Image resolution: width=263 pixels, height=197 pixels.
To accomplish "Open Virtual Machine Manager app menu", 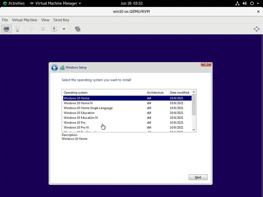I will coord(55,3).
